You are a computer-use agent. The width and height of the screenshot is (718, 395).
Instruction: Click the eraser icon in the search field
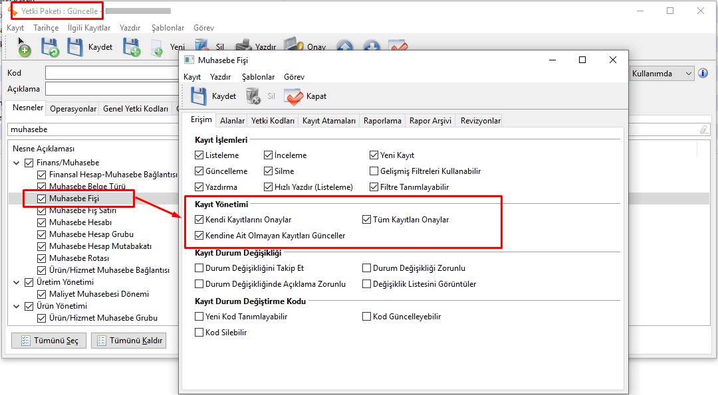(704, 130)
